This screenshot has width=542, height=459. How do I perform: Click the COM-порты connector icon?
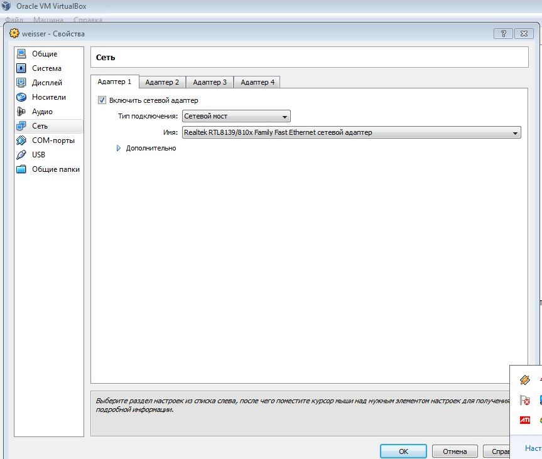pyautogui.click(x=21, y=140)
